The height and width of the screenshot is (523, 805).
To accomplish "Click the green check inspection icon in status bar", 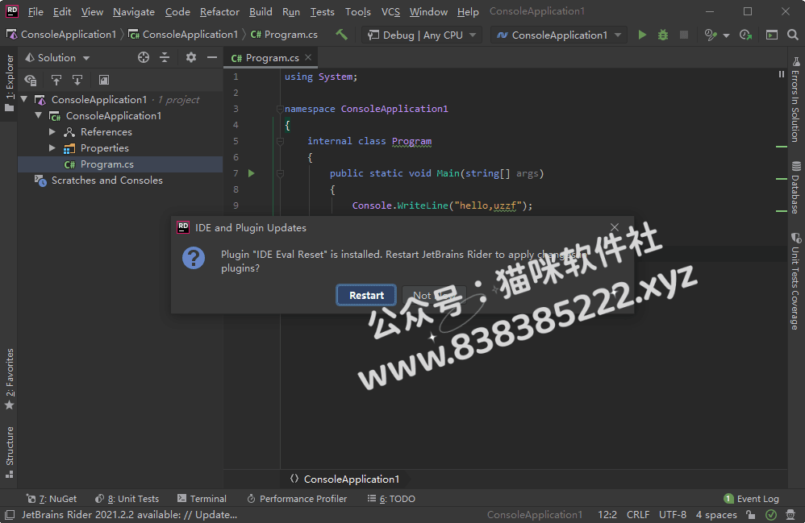I will [x=770, y=514].
